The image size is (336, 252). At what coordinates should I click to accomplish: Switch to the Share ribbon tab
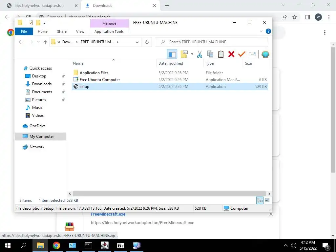(62, 31)
